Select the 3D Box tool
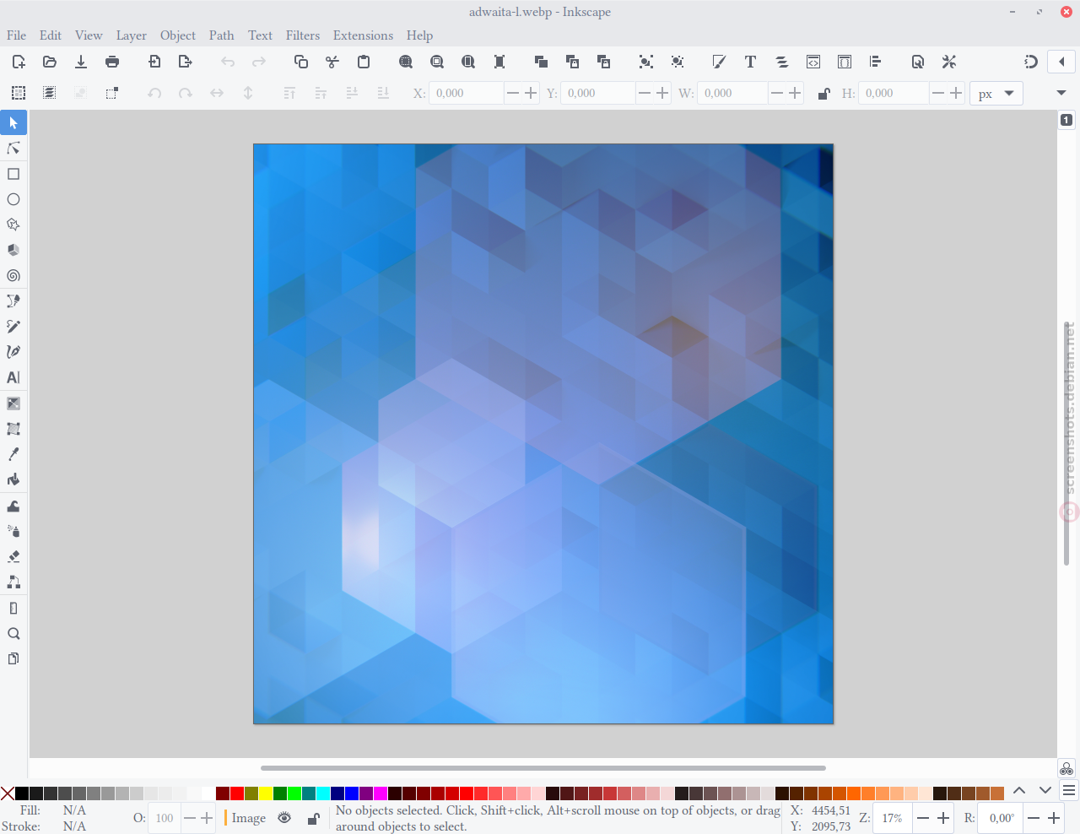 tap(13, 250)
